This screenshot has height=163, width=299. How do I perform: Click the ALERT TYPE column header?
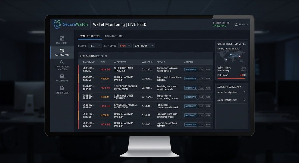pos(120,62)
